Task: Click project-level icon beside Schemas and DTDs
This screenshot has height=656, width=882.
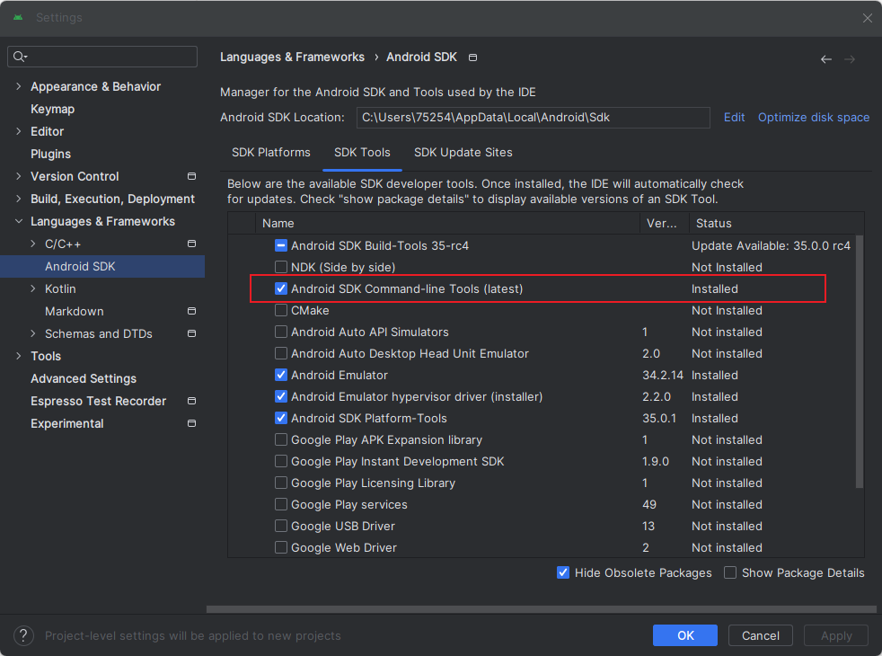Action: pyautogui.click(x=191, y=333)
